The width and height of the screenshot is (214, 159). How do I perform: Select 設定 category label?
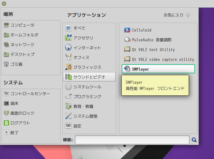[x=77, y=126]
